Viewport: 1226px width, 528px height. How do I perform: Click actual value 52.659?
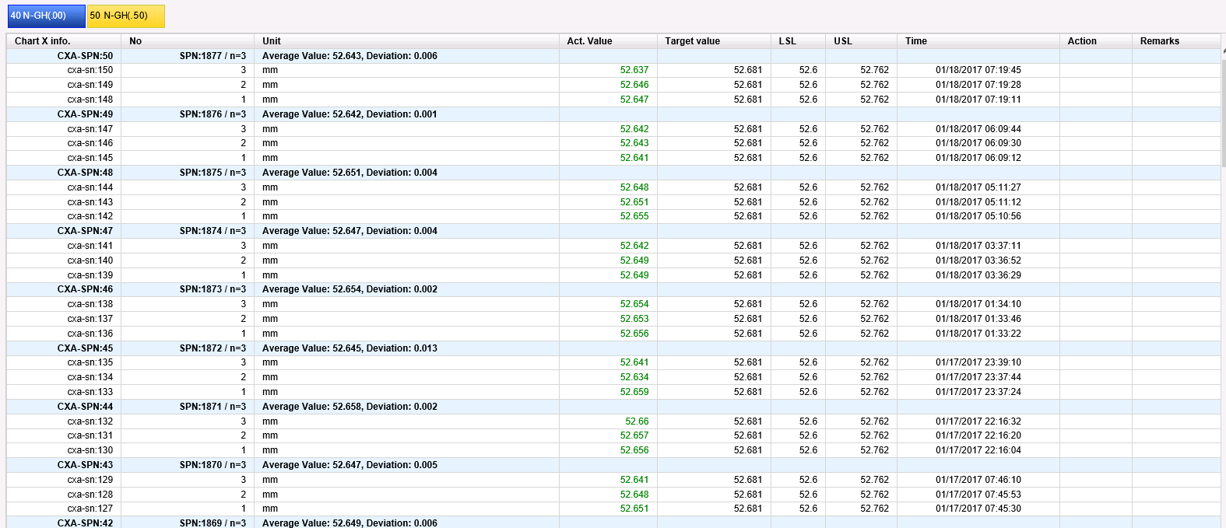click(x=634, y=392)
